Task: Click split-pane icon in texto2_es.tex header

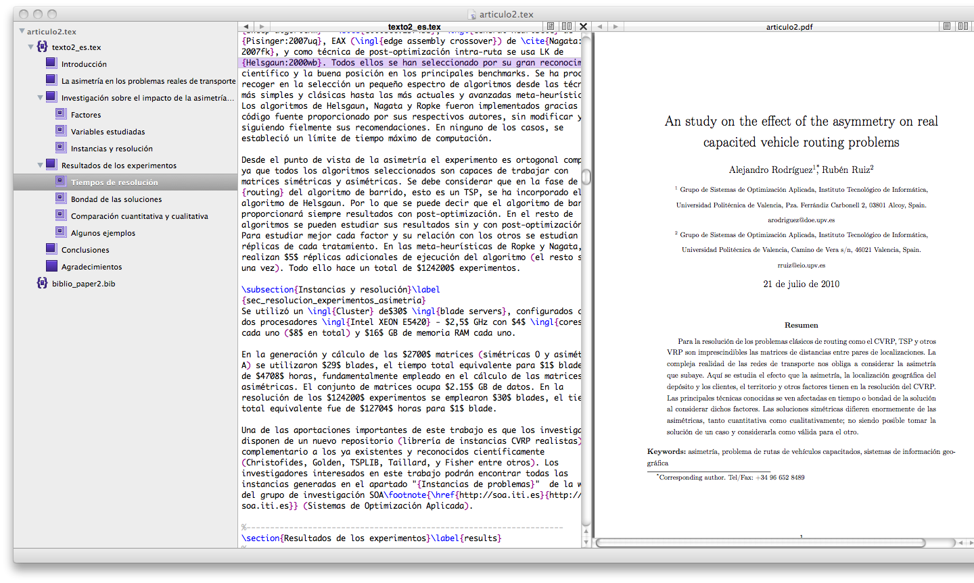Action: click(567, 27)
